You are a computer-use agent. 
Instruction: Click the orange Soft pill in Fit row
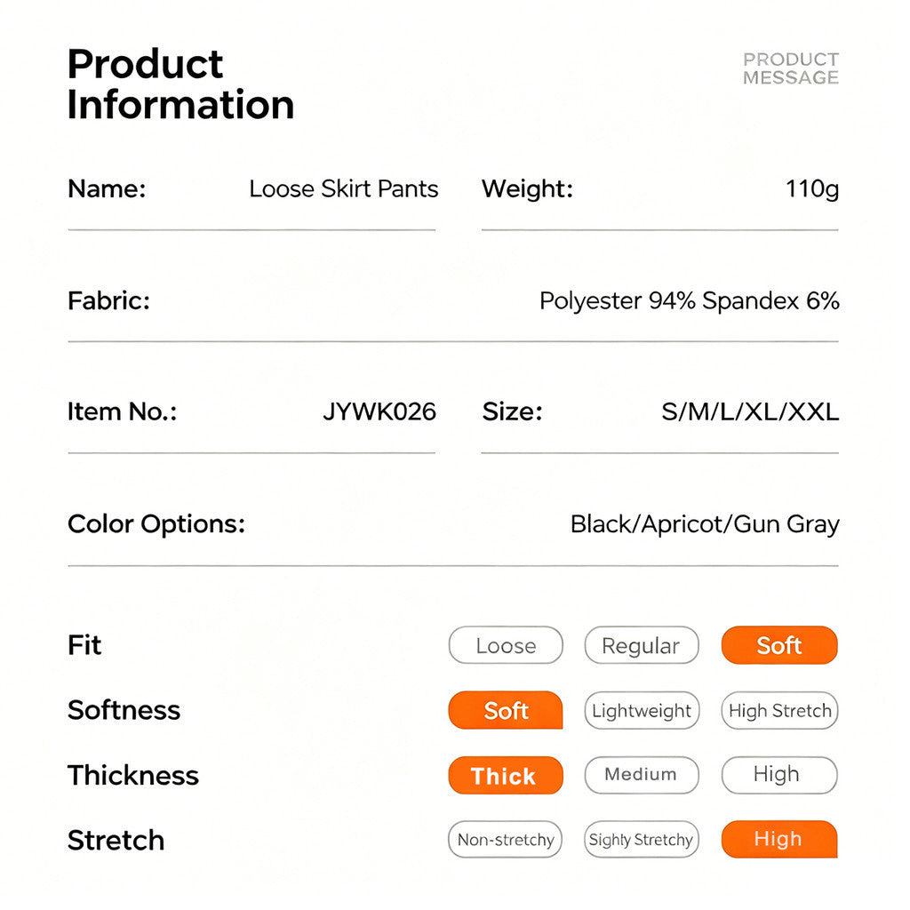pos(778,645)
